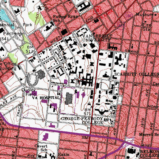
Task: Click the 552 elevation label by the purple highway
Action: click(x=85, y=137)
